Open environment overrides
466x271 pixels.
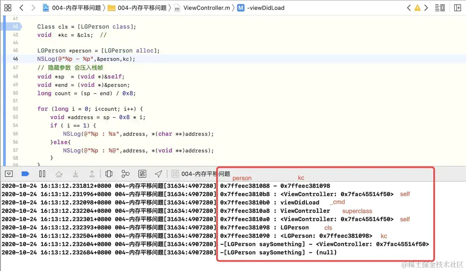[142, 174]
